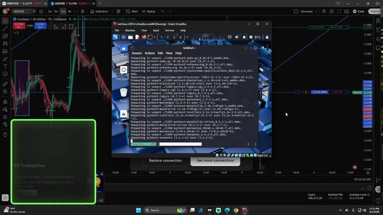Select the 5m timeframe
The width and height of the screenshot is (383, 215).
(56, 11)
